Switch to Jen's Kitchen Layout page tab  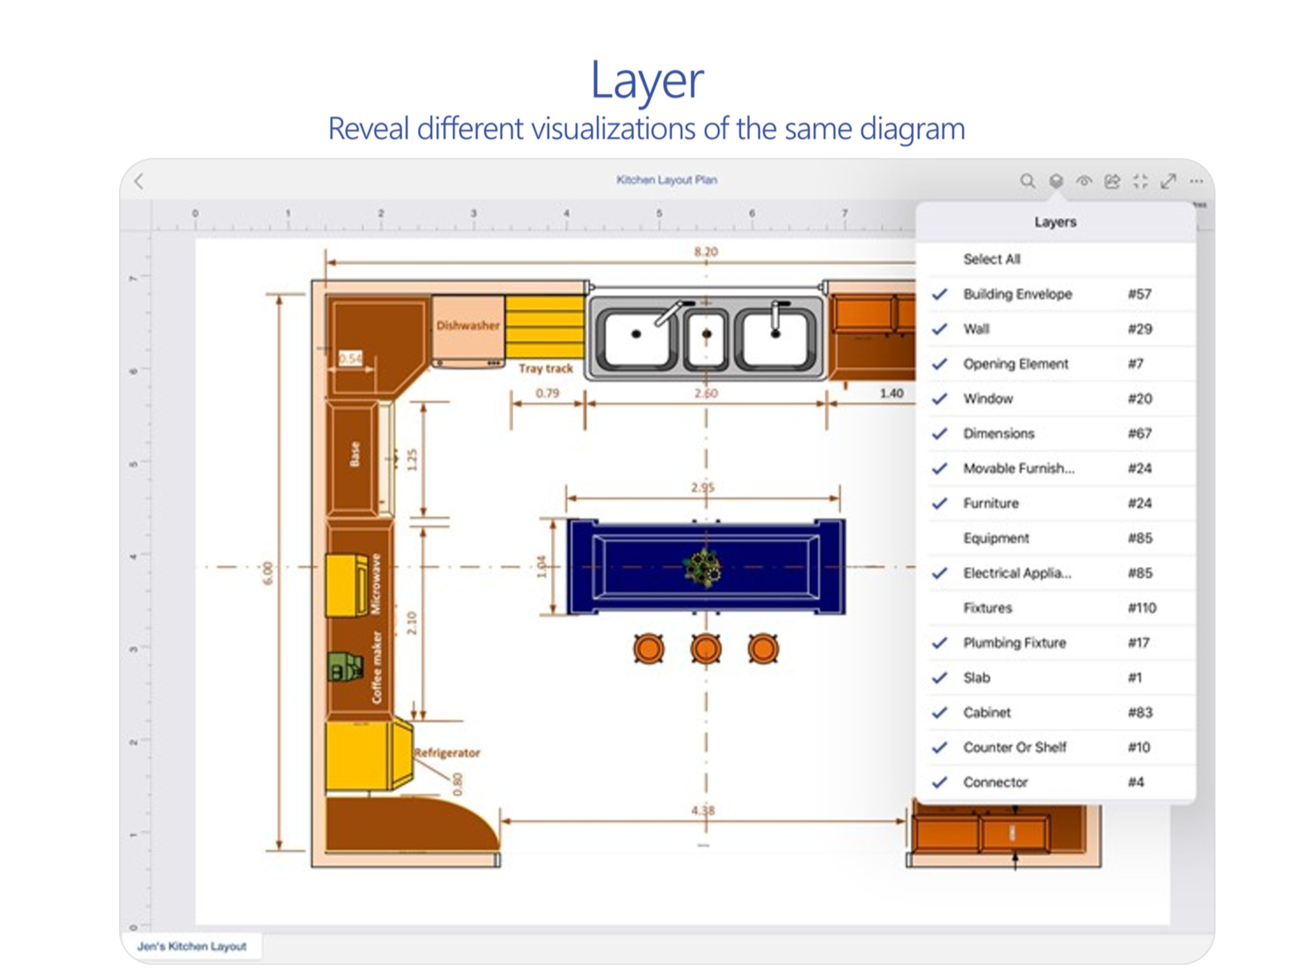(192, 946)
